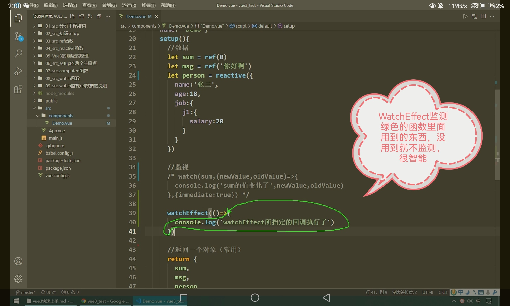The image size is (510, 306).
Task: Click the editor's vertical scrollbar
Action: tap(497, 135)
